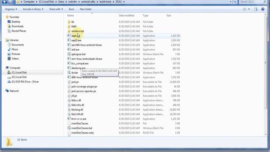
Task: Change view using the view icon
Action: (x=245, y=9)
